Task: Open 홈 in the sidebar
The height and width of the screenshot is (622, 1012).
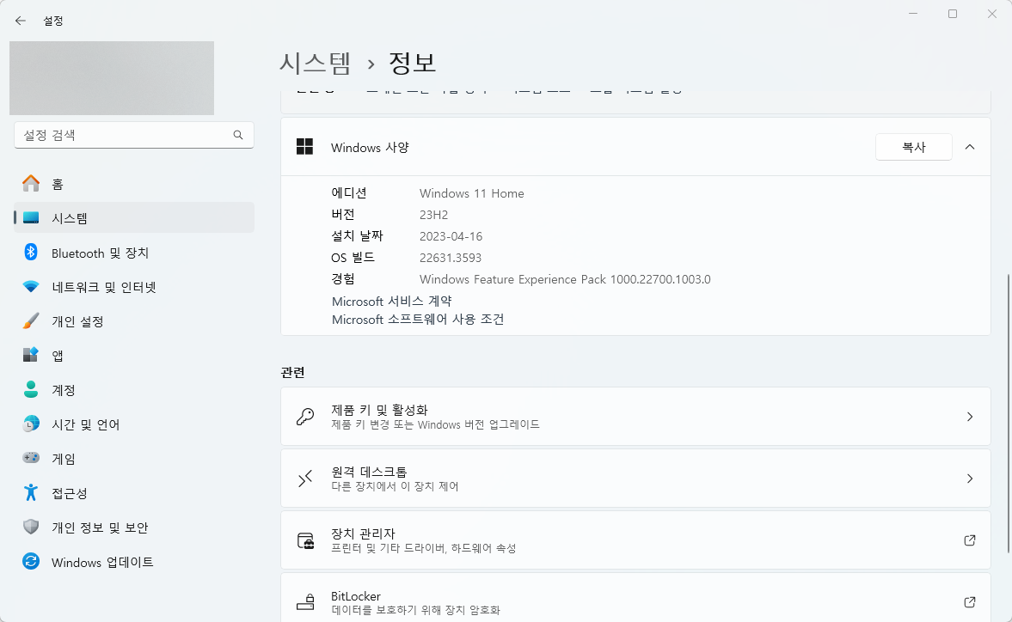Action: 134,184
